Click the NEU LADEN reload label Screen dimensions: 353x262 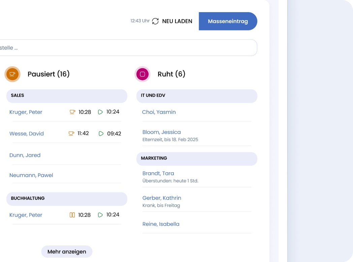point(177,21)
